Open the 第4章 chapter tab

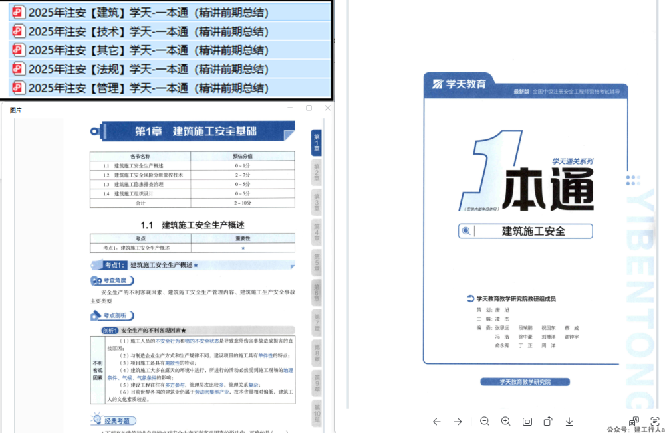[x=317, y=232]
